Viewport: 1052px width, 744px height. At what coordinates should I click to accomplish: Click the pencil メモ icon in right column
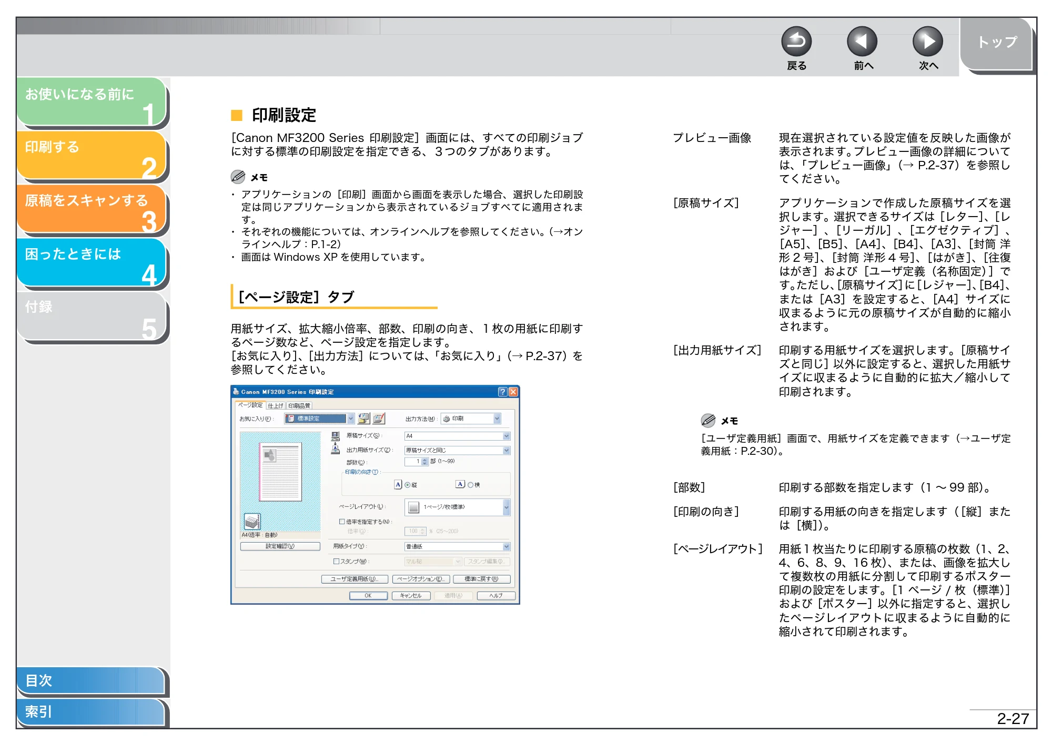[x=708, y=420]
